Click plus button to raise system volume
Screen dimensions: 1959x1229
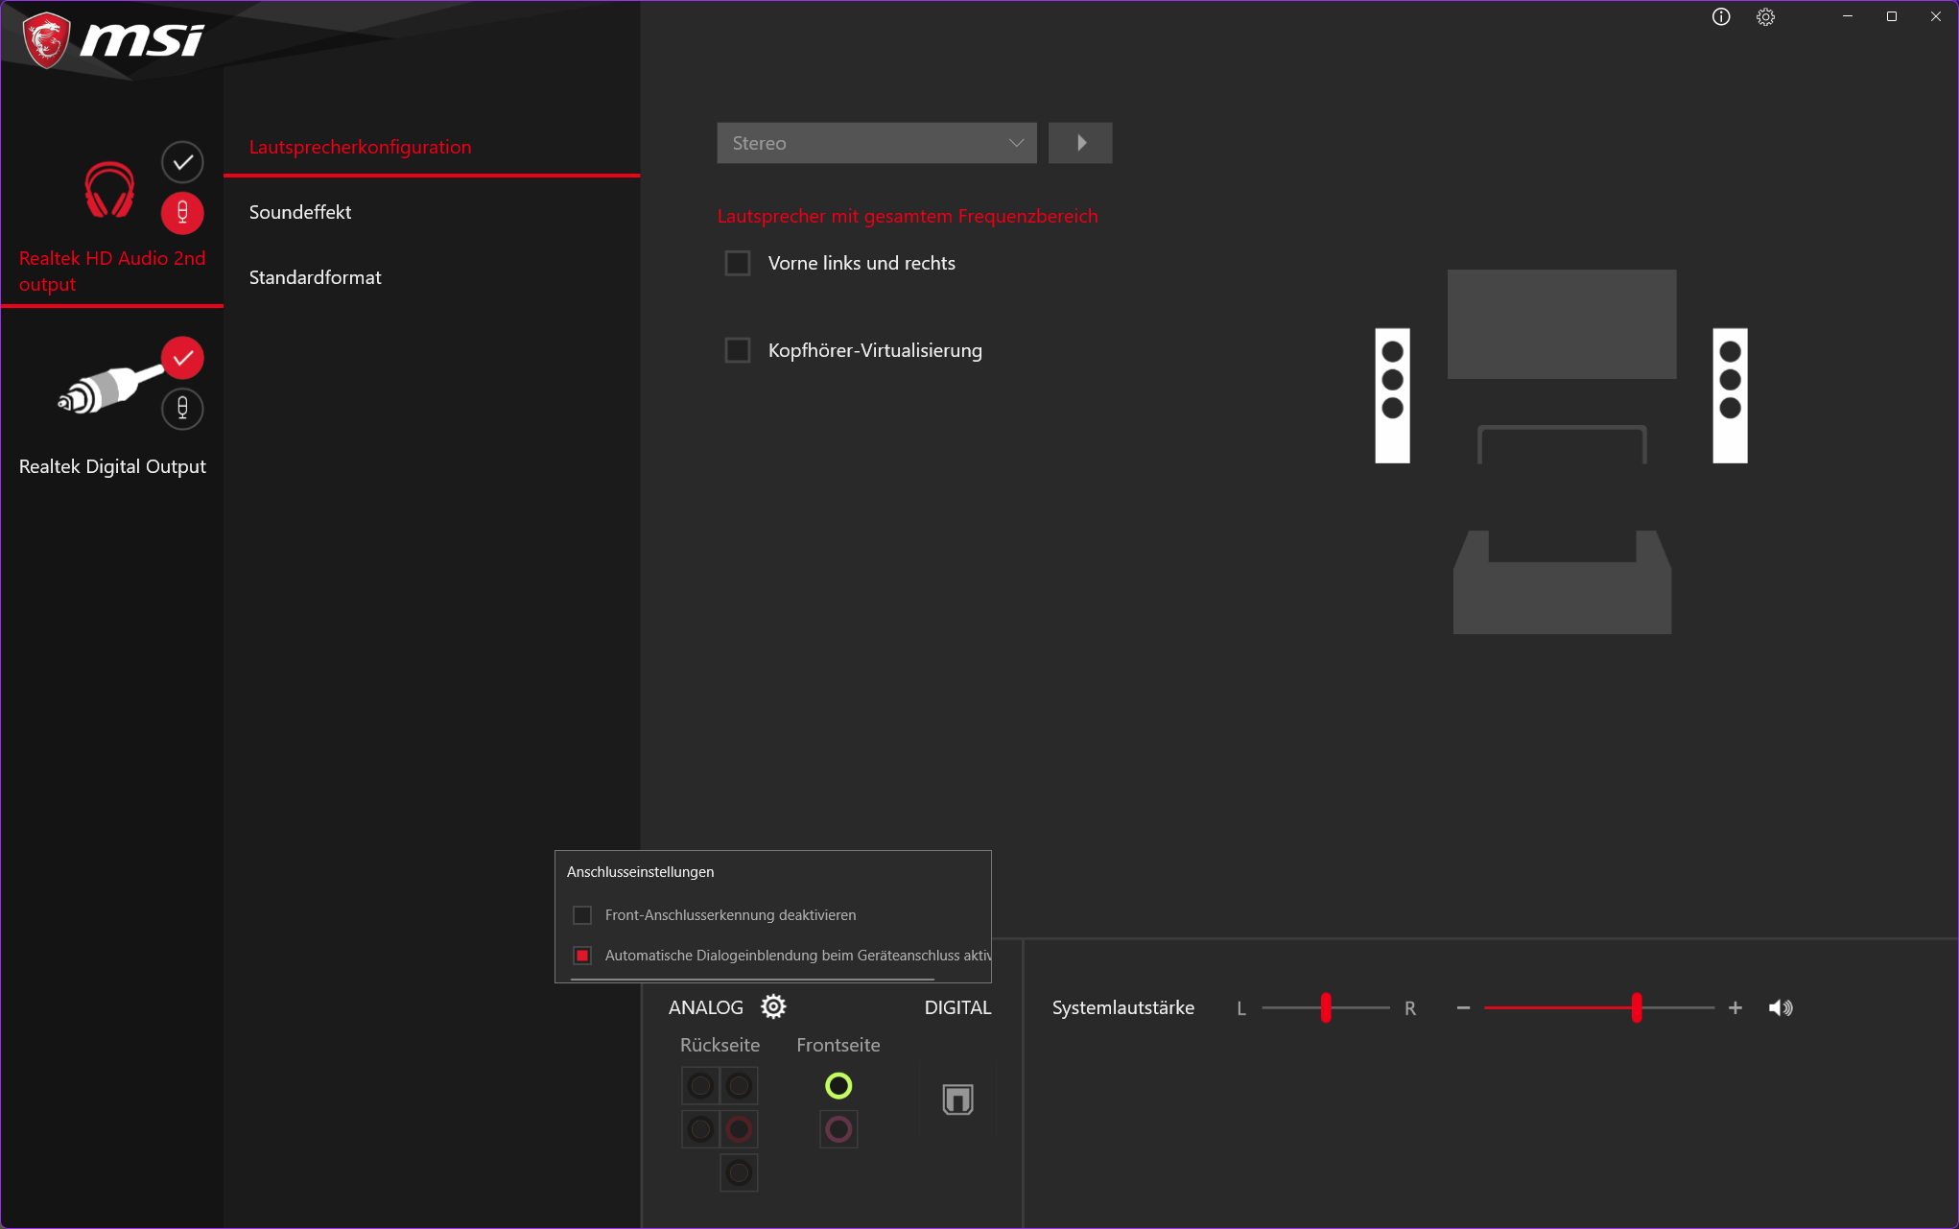coord(1735,1007)
